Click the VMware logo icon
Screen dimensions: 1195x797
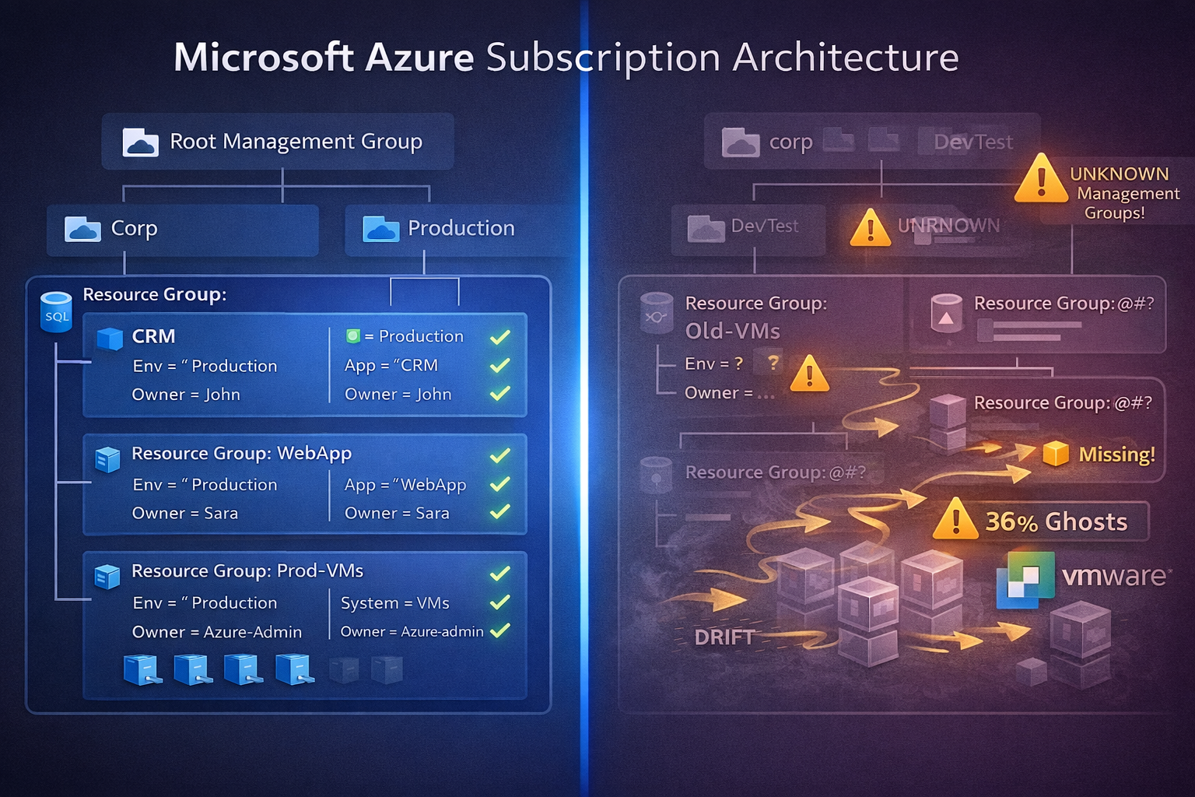point(1025,581)
